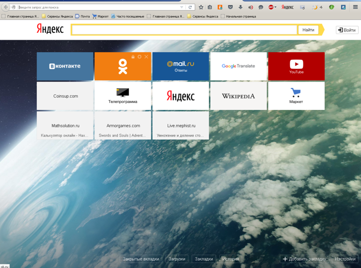The image size is (361, 268).
Task: Go back using the browser back arrow
Action: click(x=5, y=7)
